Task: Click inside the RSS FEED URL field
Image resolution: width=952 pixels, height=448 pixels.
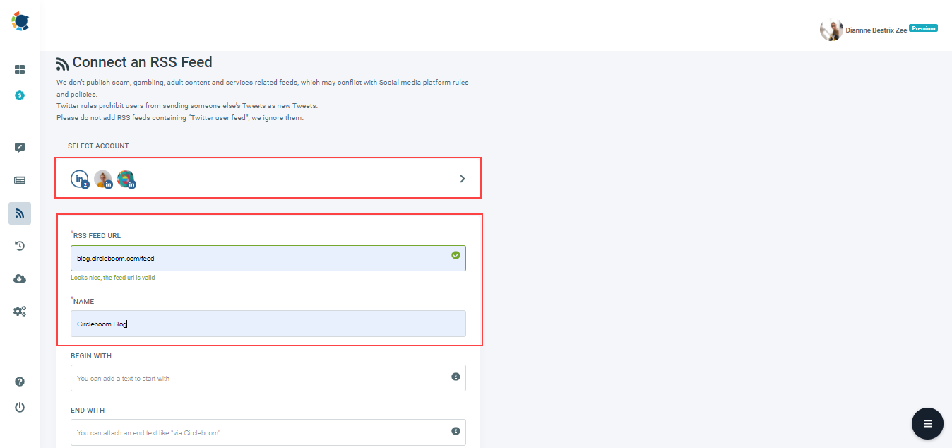Action: [268, 258]
